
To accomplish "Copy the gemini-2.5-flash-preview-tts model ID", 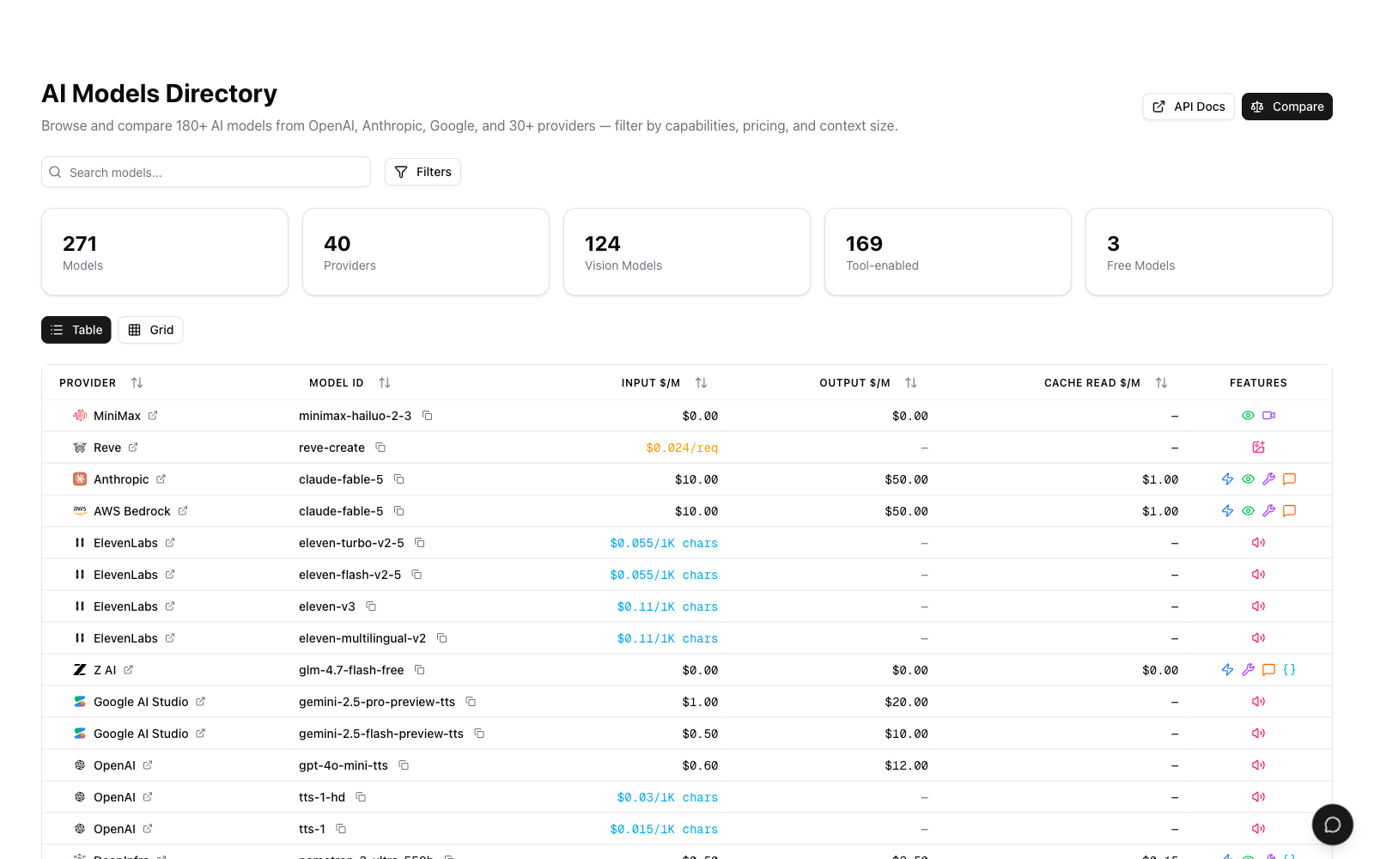I will coord(479,734).
